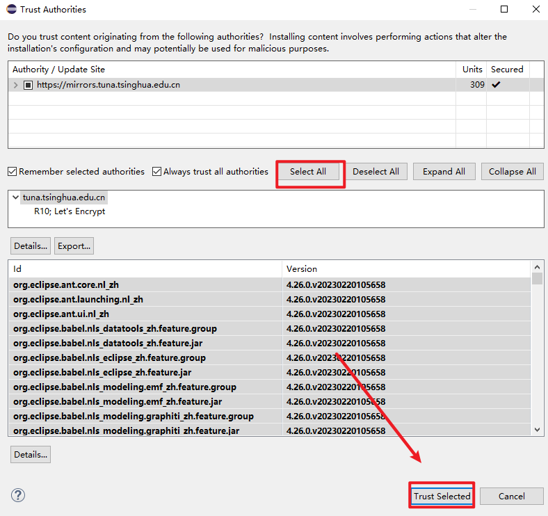Image resolution: width=548 pixels, height=516 pixels.
Task: Click the Eclipse icon in title bar
Action: tap(10, 10)
